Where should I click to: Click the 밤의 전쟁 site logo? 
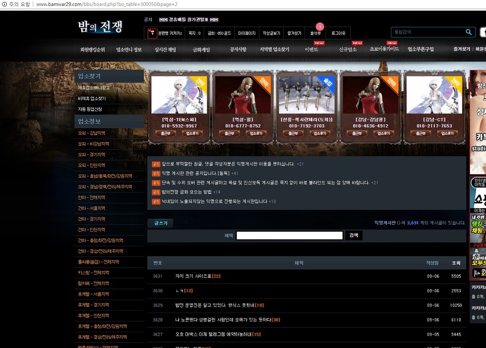100,27
